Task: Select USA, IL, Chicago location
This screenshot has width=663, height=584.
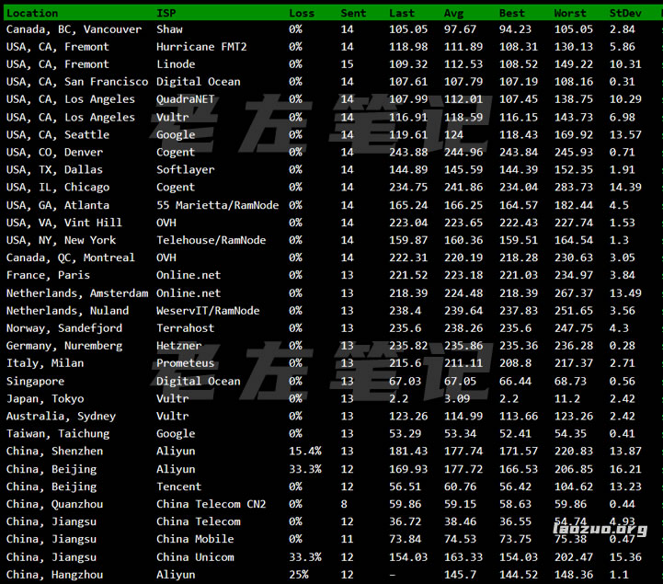Action: 58,188
